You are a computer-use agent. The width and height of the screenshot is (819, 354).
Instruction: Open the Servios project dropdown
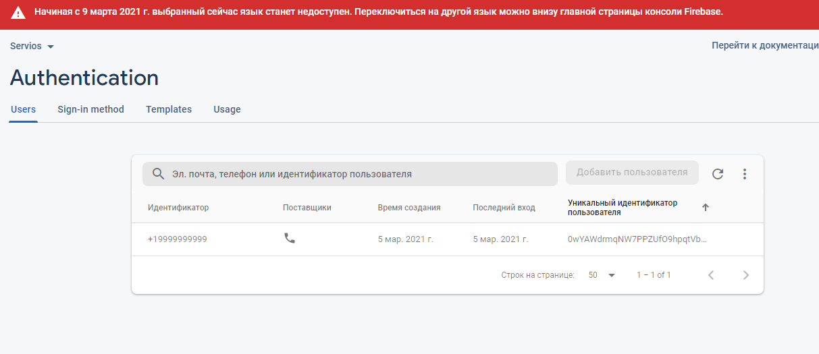tap(32, 46)
